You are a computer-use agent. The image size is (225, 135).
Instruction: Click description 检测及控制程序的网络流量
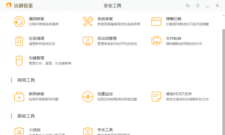pyautogui.click(x=117, y=99)
